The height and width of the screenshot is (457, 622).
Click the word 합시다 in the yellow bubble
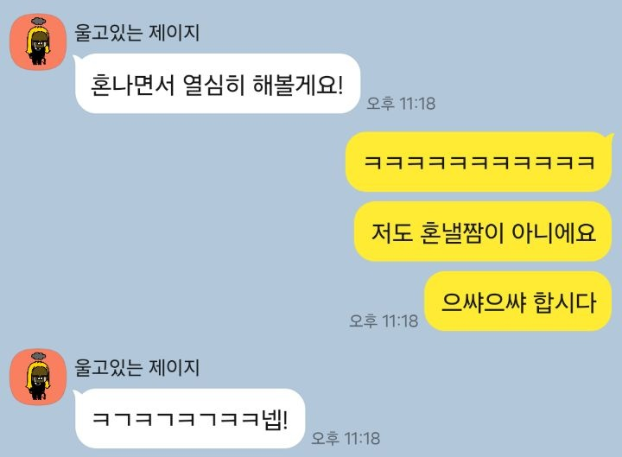click(x=564, y=301)
